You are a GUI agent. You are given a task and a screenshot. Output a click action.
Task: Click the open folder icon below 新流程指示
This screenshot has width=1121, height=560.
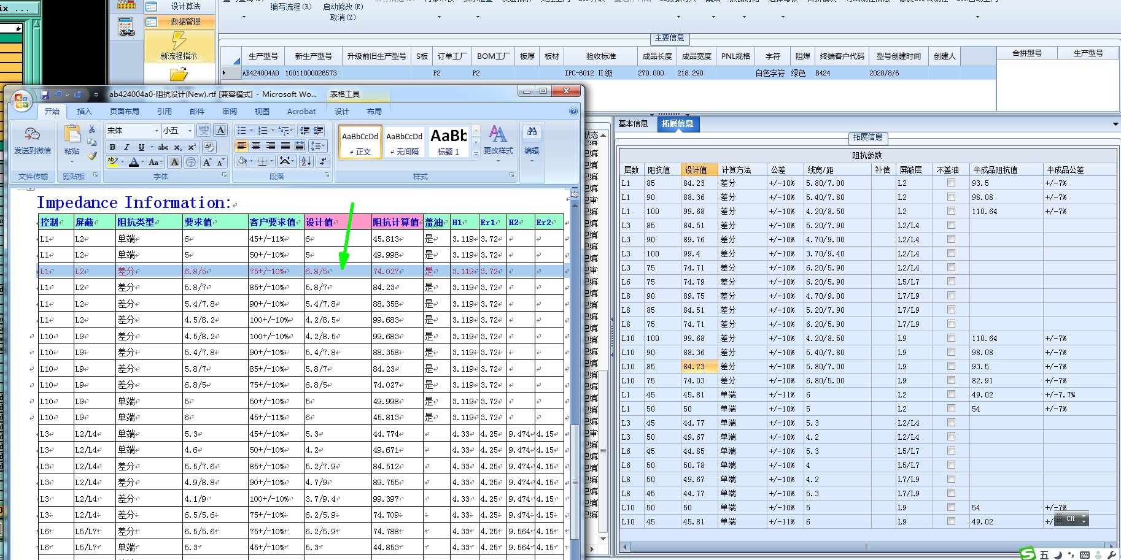pyautogui.click(x=179, y=74)
